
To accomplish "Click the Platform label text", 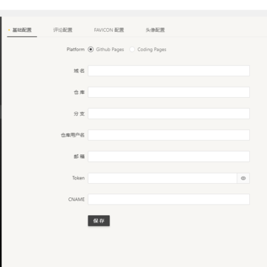I will (76, 50).
